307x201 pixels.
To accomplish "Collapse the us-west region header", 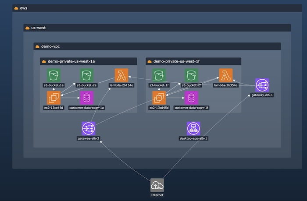I will click(x=157, y=28).
